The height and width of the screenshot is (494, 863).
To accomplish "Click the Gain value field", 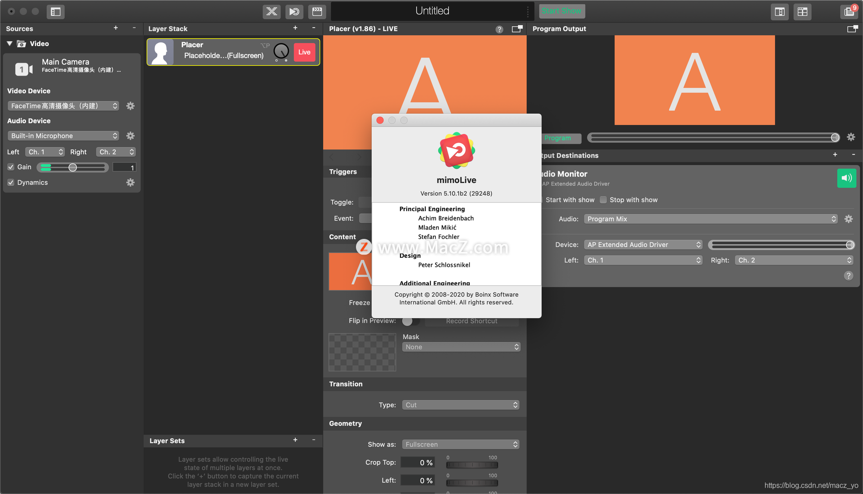I will point(124,167).
